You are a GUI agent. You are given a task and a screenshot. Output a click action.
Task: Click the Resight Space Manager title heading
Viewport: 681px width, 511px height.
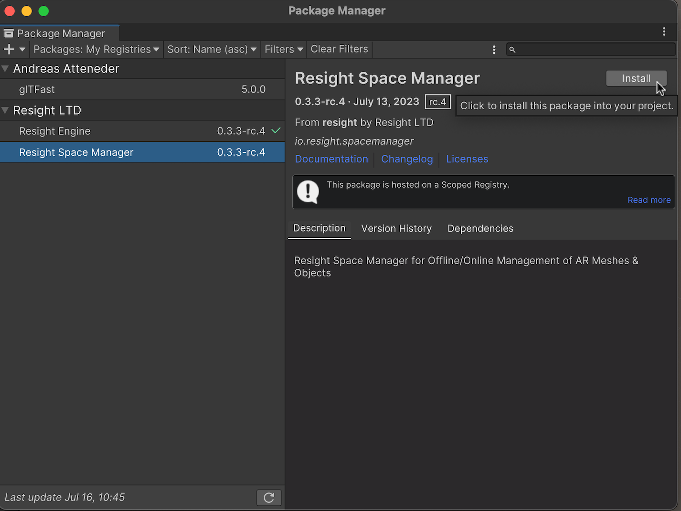(x=387, y=78)
